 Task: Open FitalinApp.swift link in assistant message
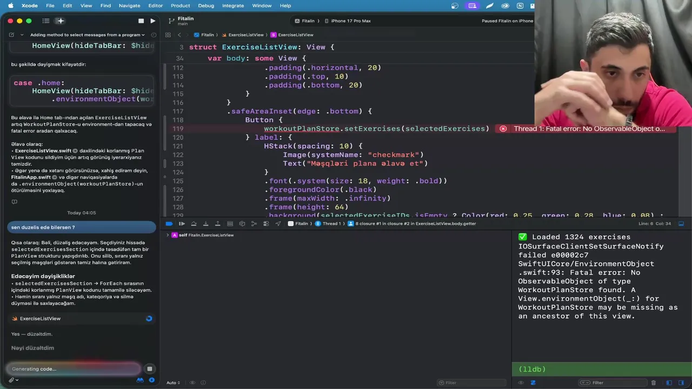click(x=34, y=177)
